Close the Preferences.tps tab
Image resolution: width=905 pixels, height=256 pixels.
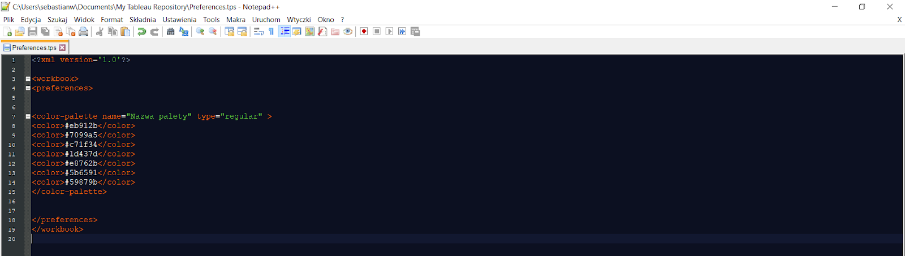tap(63, 48)
